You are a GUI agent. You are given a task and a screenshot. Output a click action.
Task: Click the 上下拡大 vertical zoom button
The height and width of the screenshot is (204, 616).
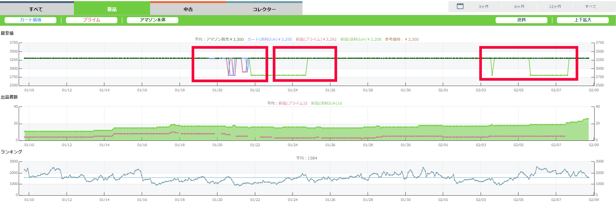point(582,20)
